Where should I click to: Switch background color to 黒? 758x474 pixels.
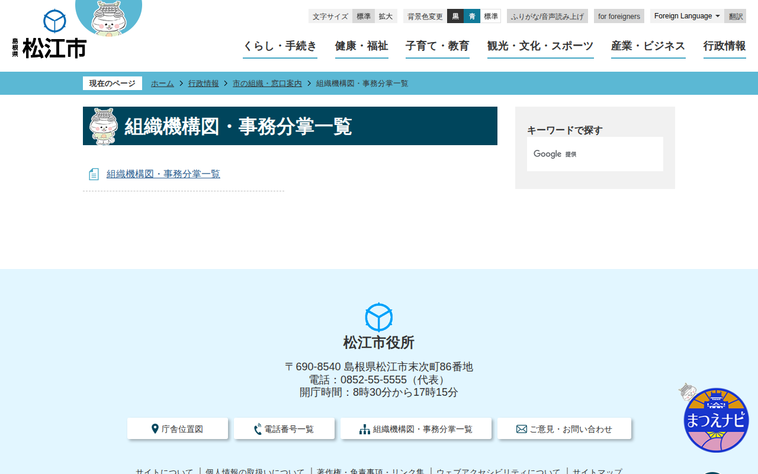click(455, 16)
